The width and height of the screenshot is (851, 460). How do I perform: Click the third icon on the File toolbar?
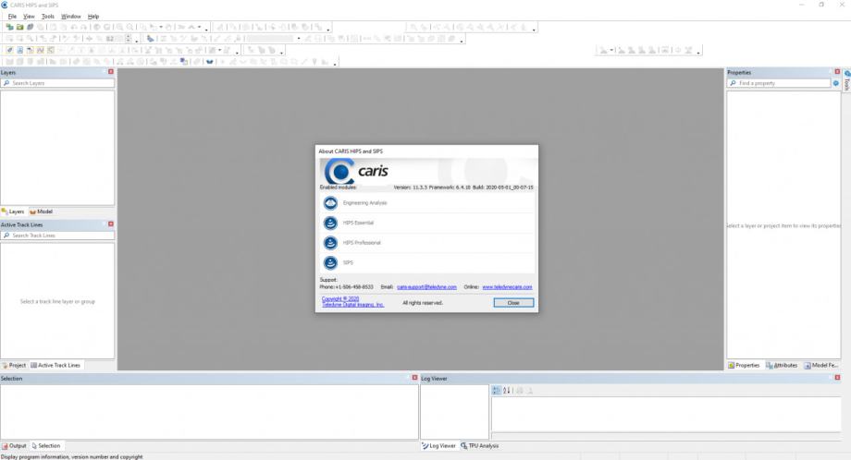point(30,27)
